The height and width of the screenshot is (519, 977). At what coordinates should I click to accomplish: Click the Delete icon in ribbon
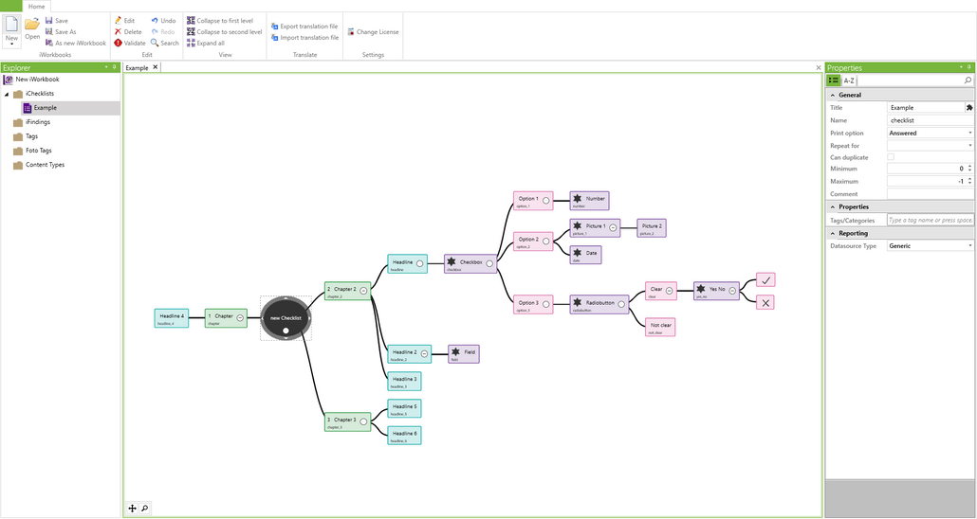point(118,32)
